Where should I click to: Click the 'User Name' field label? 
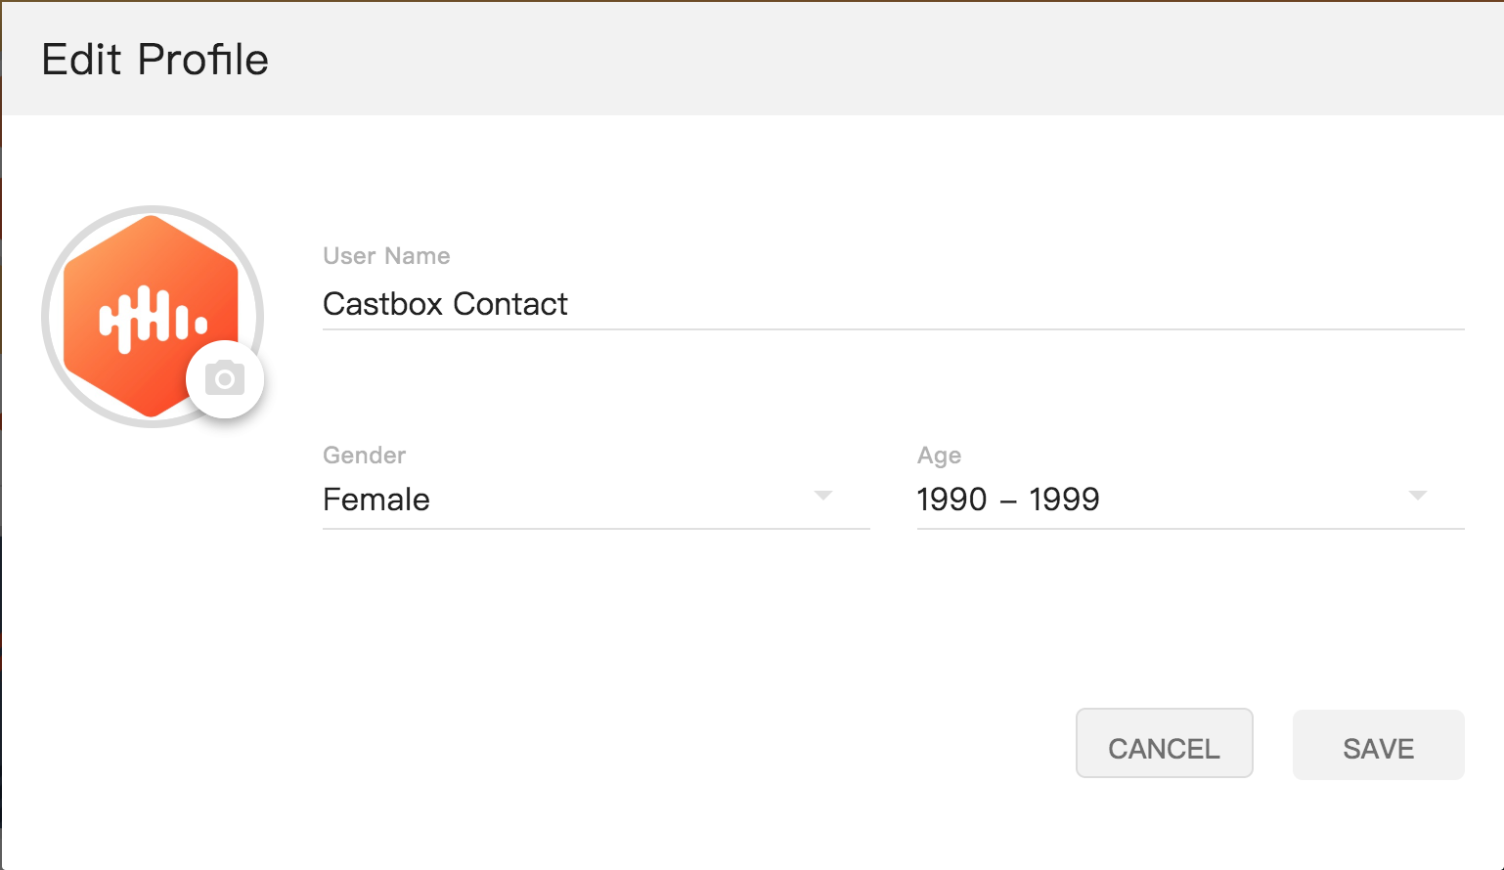[x=386, y=256]
